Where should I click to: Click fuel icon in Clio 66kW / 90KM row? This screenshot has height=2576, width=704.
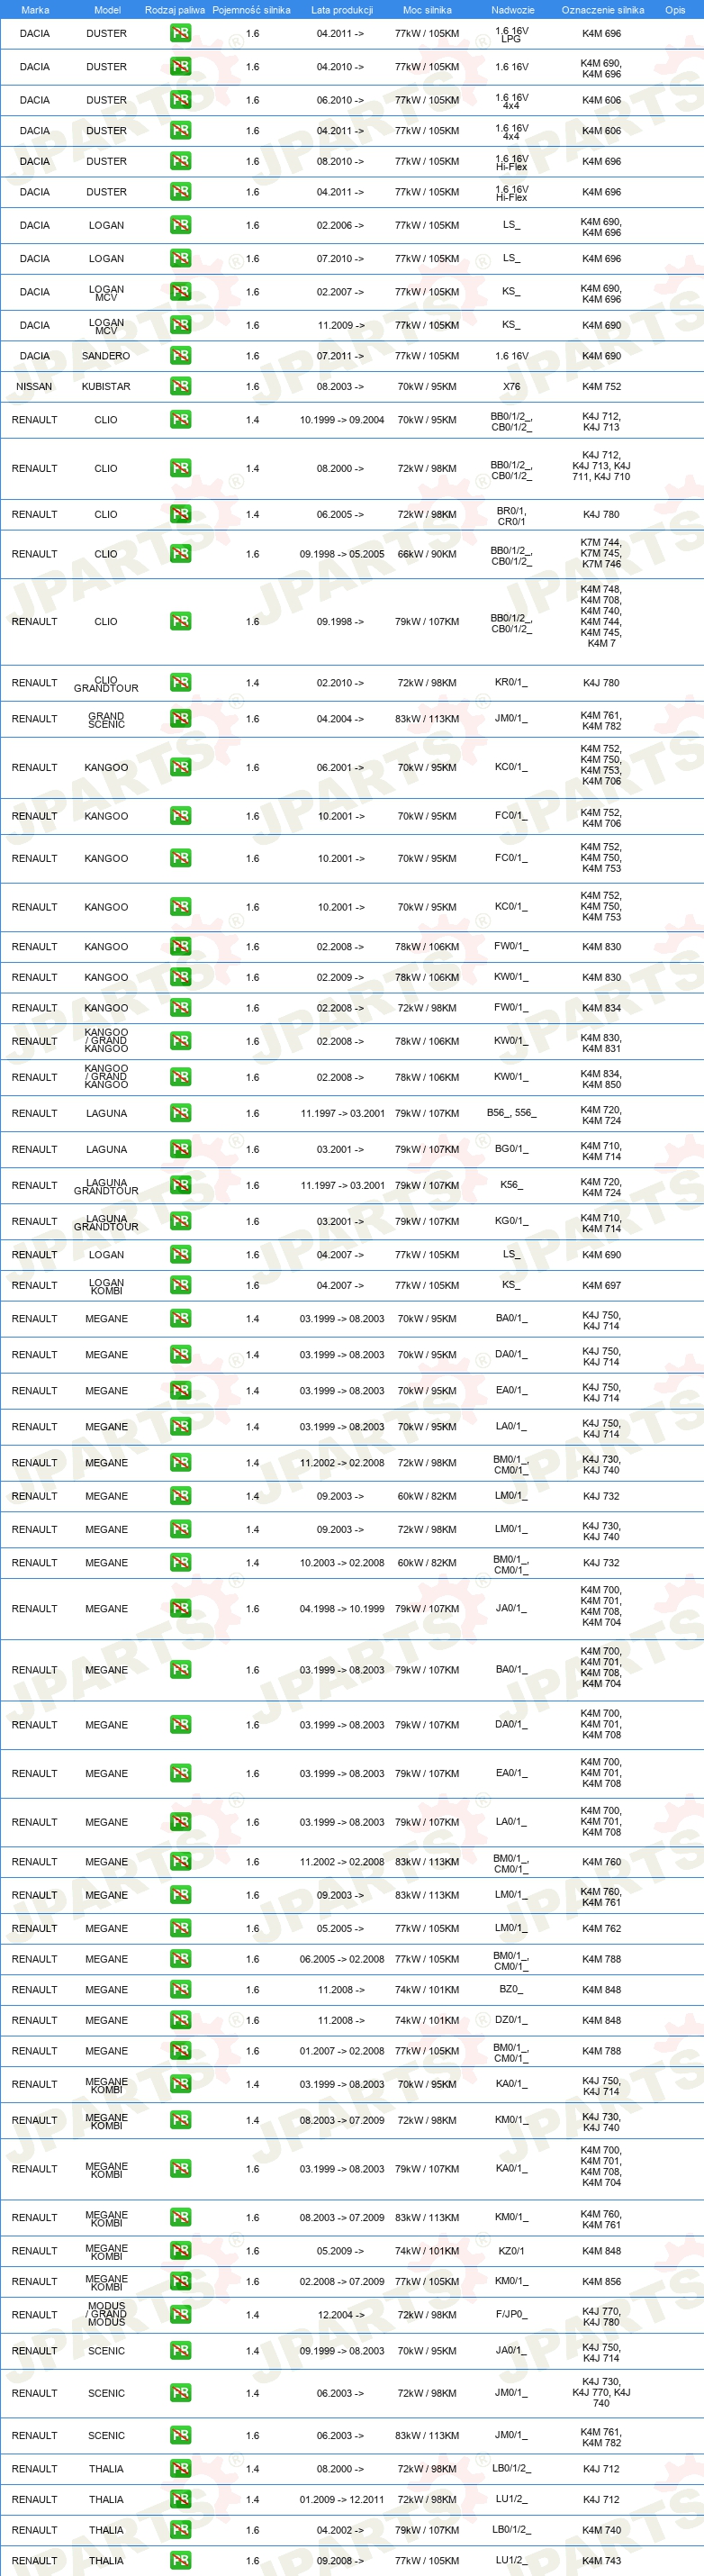[x=180, y=554]
